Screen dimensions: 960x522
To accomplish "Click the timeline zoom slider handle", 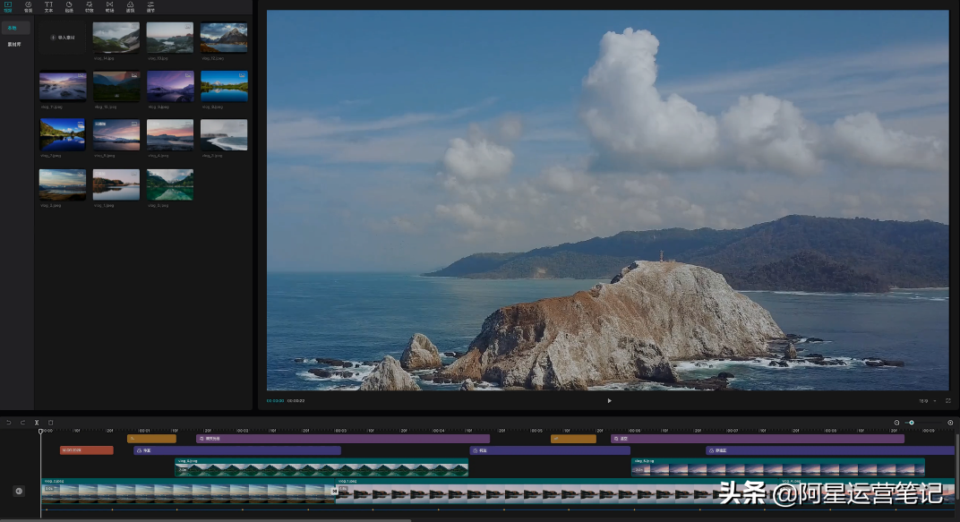I will coord(912,423).
